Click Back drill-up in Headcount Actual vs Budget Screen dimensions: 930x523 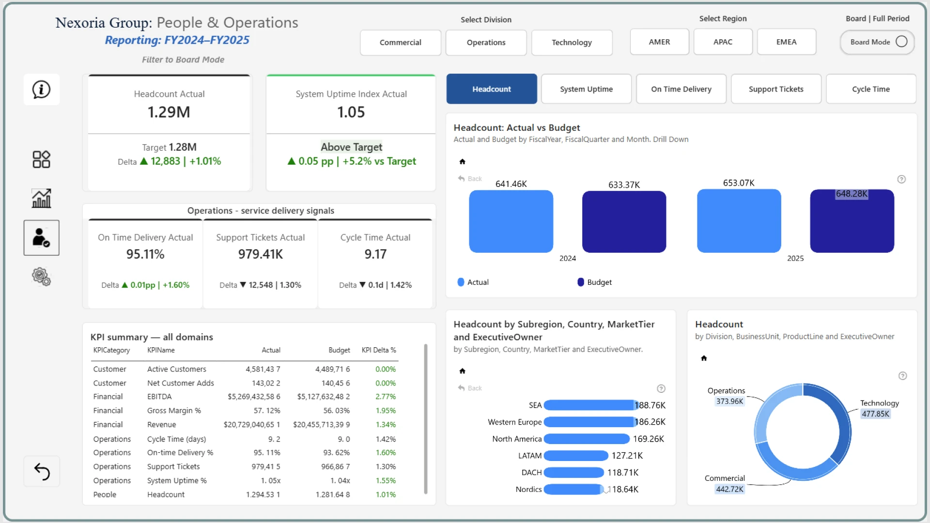(470, 179)
